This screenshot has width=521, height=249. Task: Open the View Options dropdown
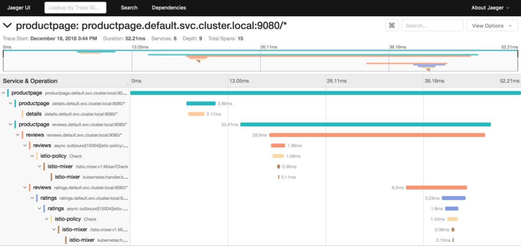pos(492,26)
